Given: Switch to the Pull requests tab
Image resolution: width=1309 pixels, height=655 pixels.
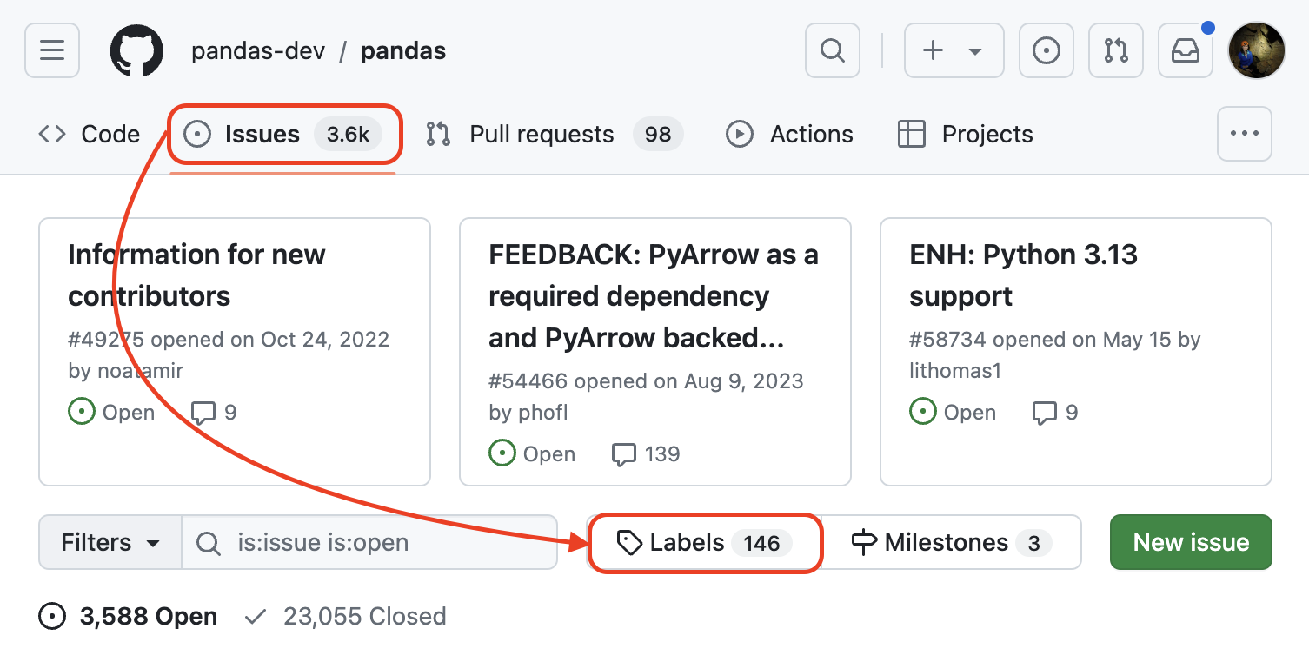Looking at the screenshot, I should [554, 134].
